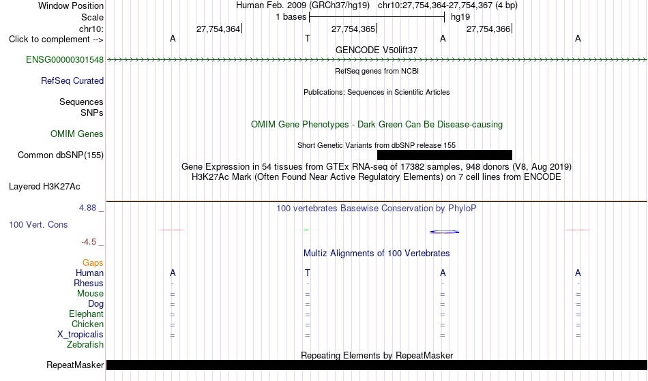Viewport: 648px width, 381px height.
Task: Click 'Publications: Sequences in Scientific Articles' title
Action: point(377,92)
